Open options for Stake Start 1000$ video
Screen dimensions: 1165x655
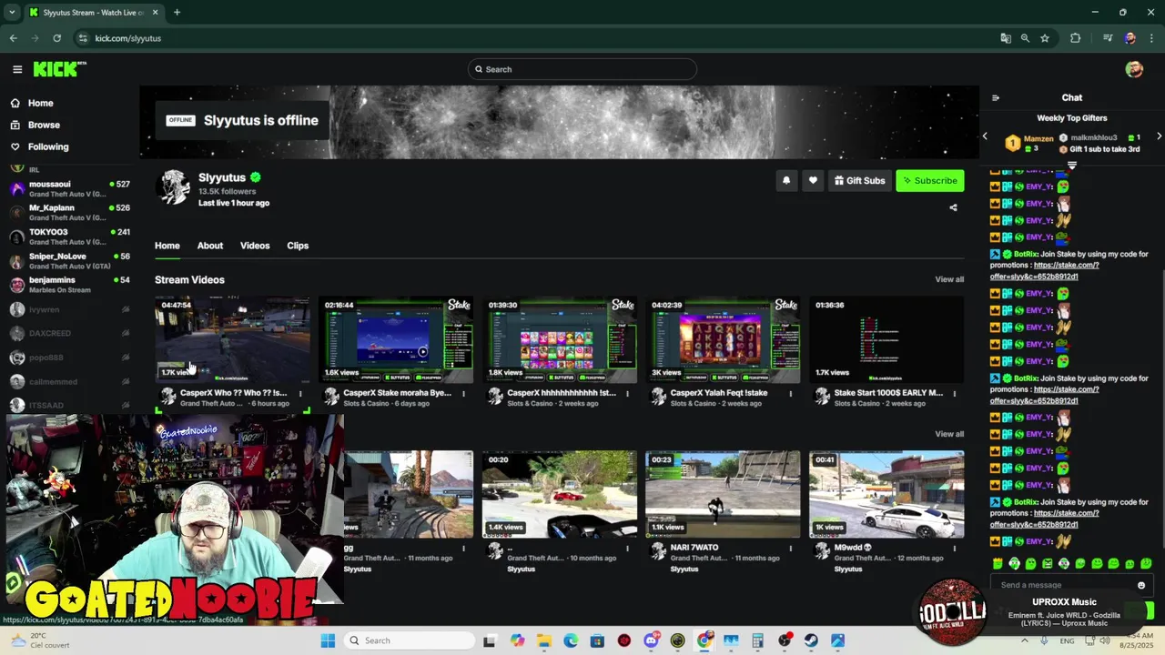(954, 394)
